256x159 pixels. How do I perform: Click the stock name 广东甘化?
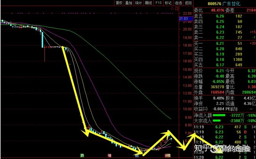231,4
